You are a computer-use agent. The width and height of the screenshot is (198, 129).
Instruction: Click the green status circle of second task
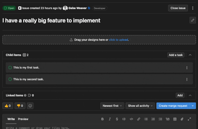pyautogui.click(x=10, y=79)
